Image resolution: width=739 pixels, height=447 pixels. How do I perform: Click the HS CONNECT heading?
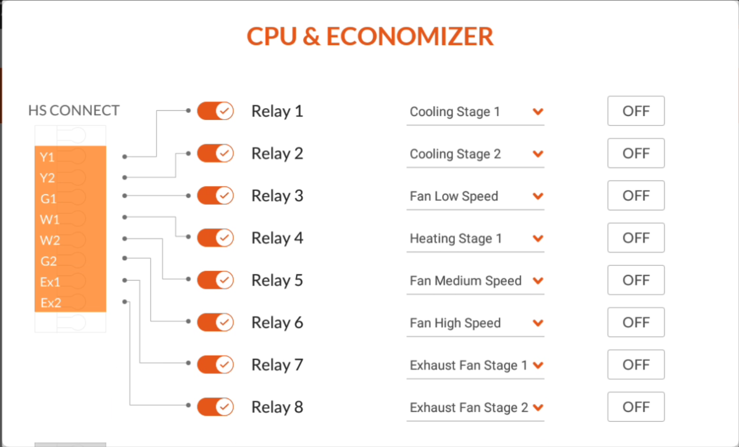[74, 110]
